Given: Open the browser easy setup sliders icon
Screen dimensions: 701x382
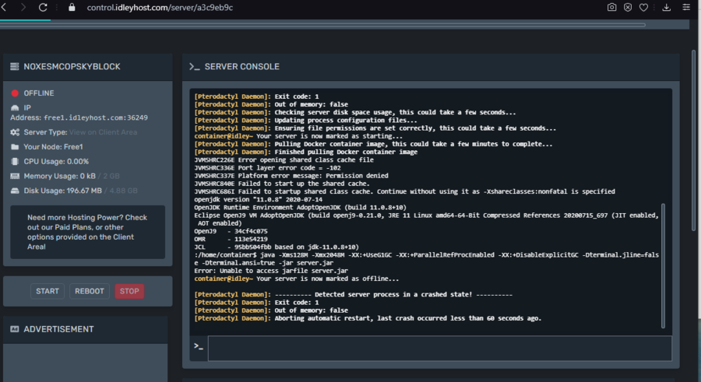Looking at the screenshot, I should pos(688,7).
